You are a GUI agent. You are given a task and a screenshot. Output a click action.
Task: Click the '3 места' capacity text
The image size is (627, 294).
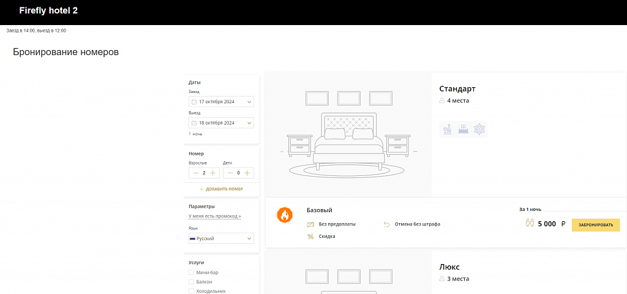click(458, 279)
